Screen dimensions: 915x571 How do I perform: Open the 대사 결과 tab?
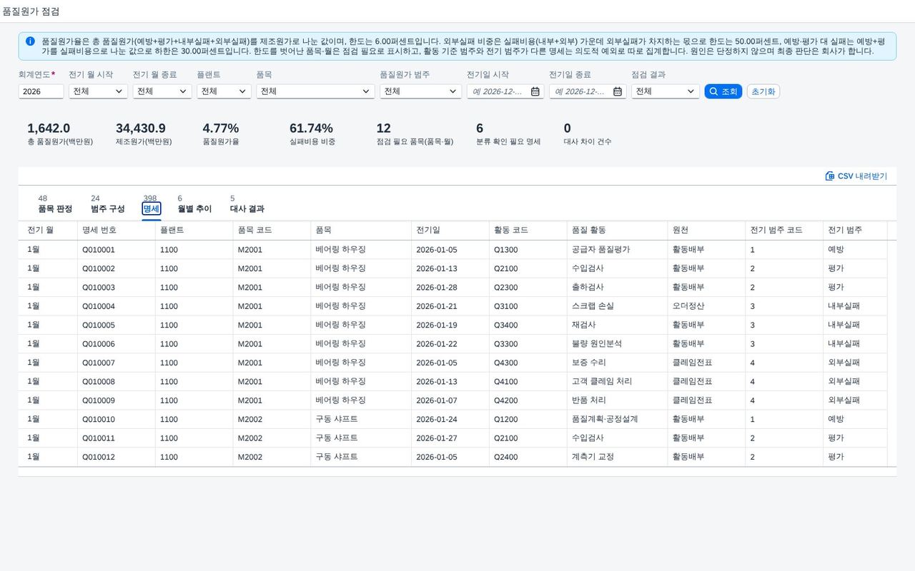[x=247, y=208]
